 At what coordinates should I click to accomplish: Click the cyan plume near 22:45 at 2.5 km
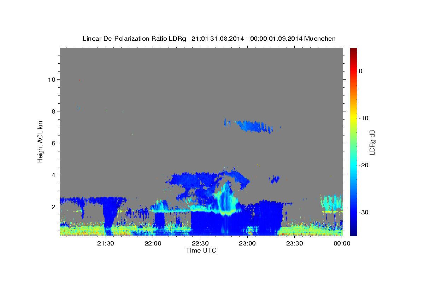225,198
